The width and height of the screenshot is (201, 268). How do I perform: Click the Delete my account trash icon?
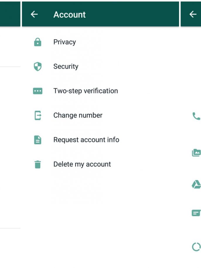click(x=37, y=164)
